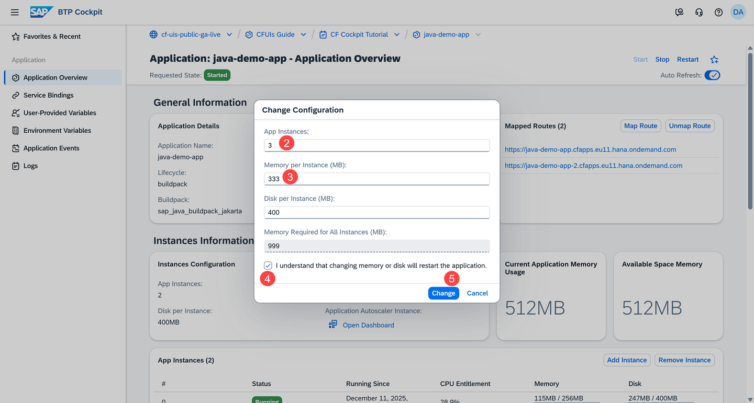The width and height of the screenshot is (754, 403).
Task: Click the Memory Required for All Instances field
Action: (377, 246)
